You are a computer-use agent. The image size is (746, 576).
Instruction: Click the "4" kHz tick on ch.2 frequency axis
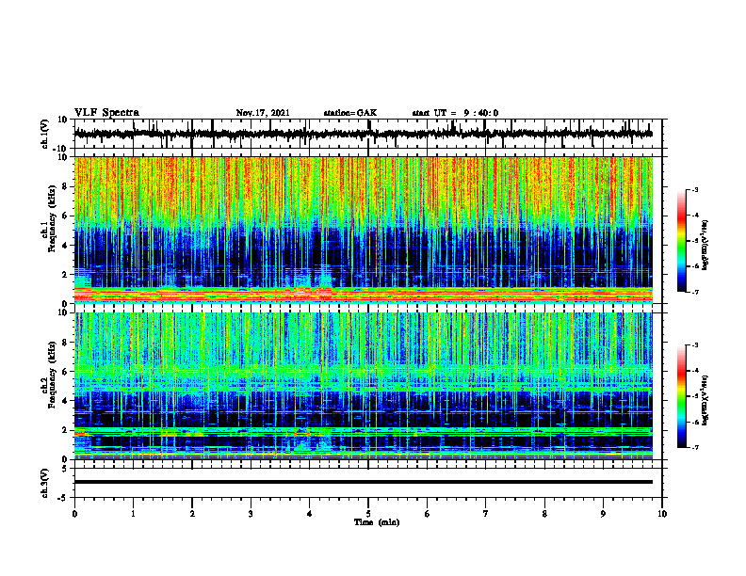click(x=65, y=401)
